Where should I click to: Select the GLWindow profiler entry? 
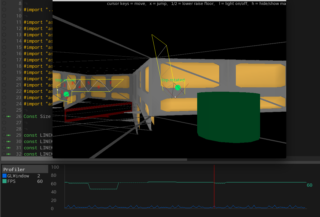coord(18,176)
